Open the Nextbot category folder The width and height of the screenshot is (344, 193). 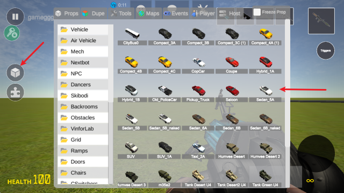(x=83, y=63)
